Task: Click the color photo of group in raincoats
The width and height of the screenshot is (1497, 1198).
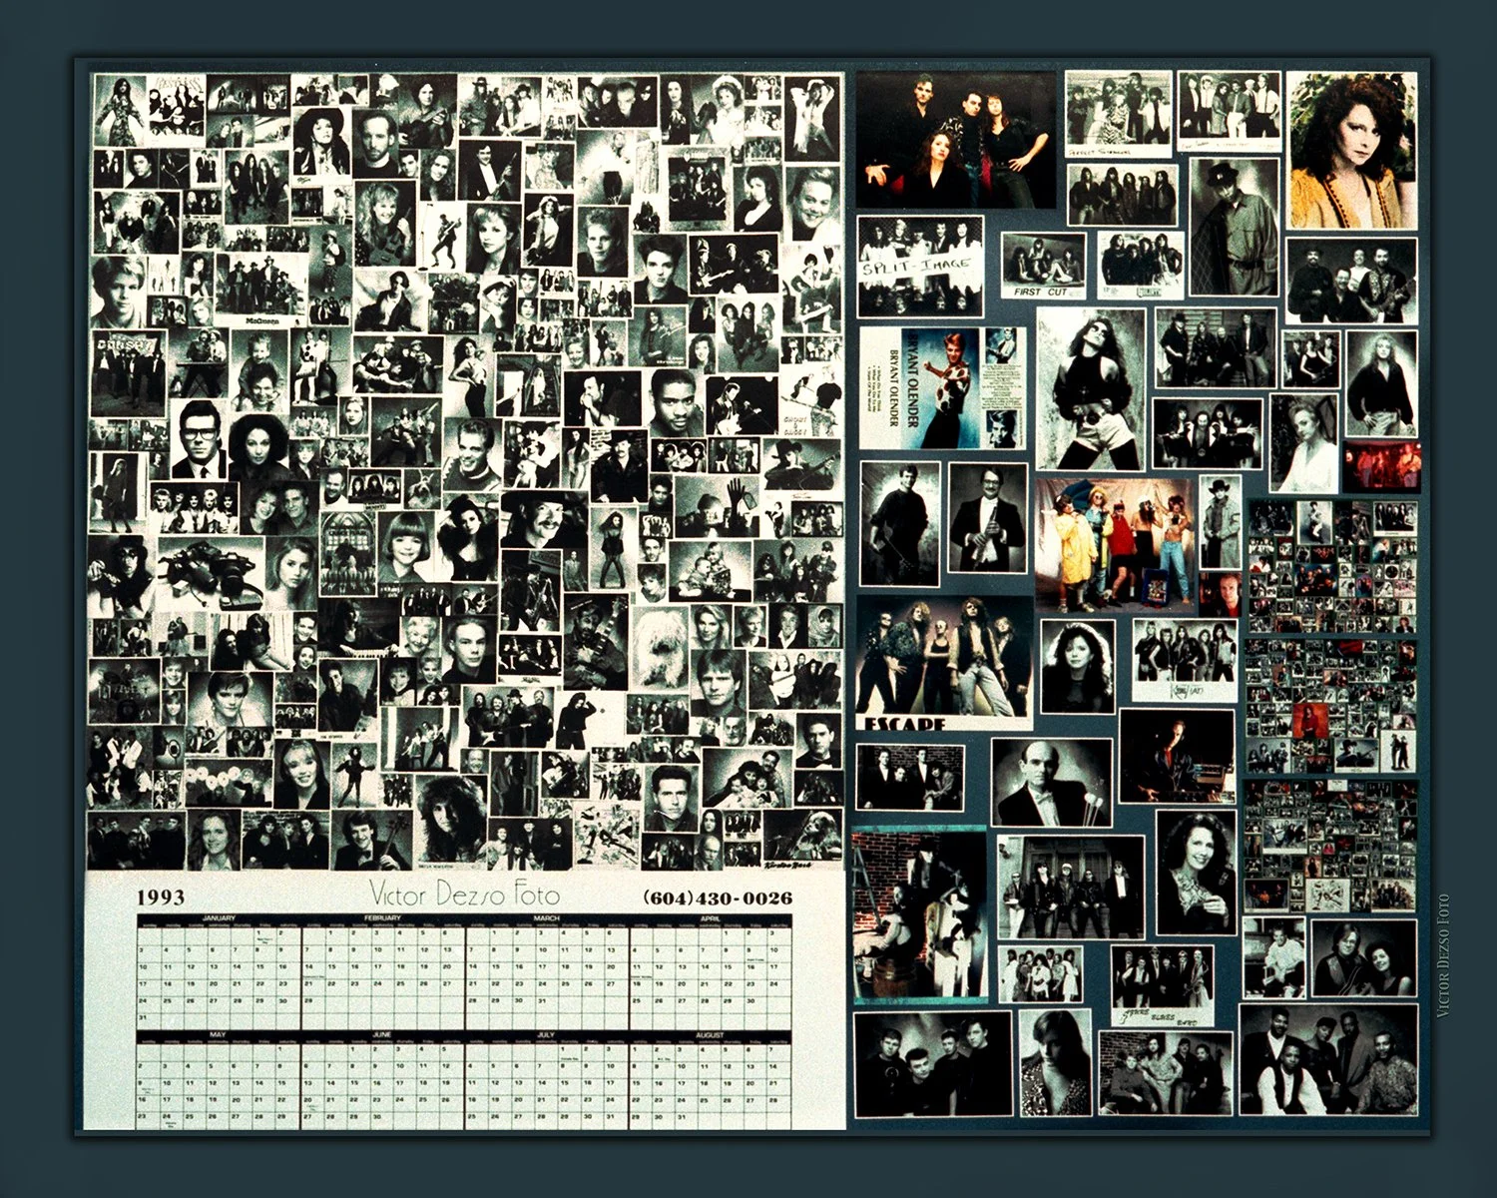Action: coord(1115,545)
